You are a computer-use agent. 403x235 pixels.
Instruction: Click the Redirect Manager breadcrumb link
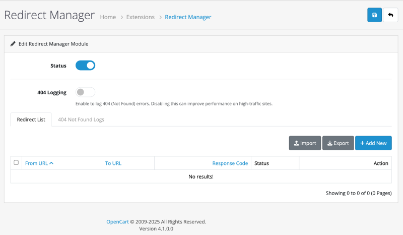pyautogui.click(x=188, y=17)
